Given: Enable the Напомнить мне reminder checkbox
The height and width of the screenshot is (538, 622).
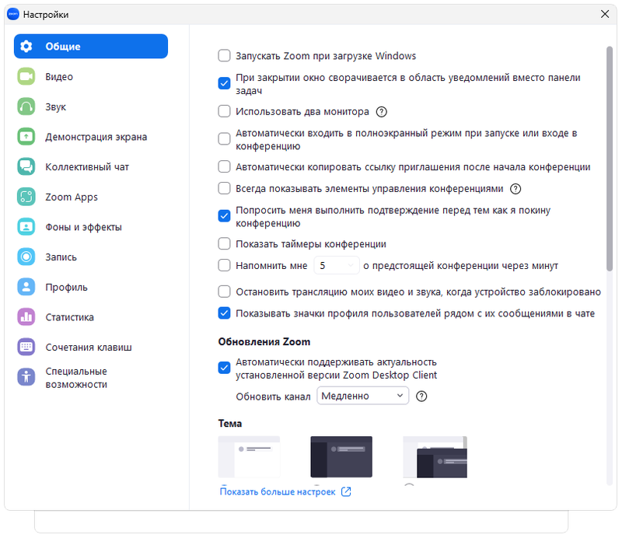Looking at the screenshot, I should pos(224,265).
